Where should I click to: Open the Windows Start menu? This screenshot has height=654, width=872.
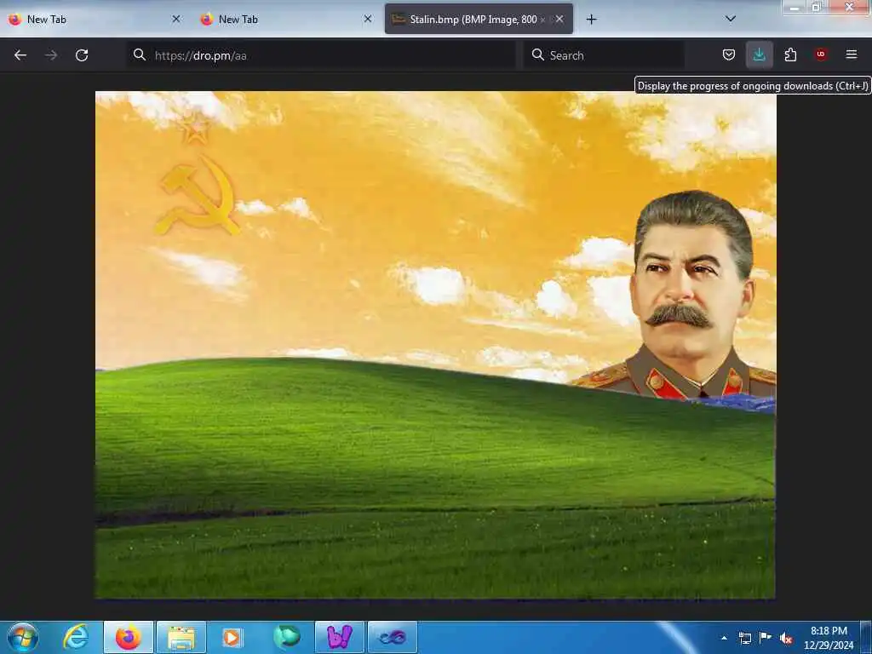(23, 637)
